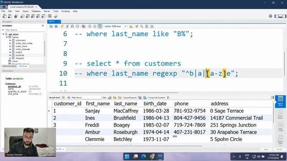Screen dimensions: 287x161
Task: Open the object inspector from main toolbar
Action: 16,16
